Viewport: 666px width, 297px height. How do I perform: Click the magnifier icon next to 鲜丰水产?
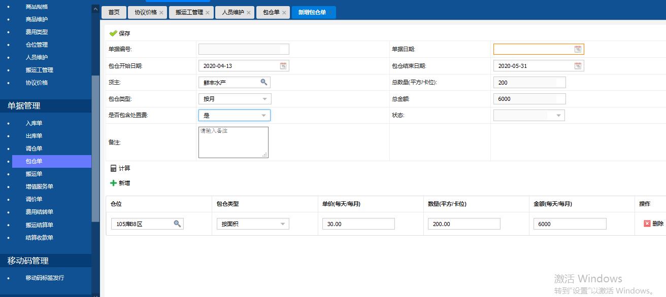click(x=264, y=82)
